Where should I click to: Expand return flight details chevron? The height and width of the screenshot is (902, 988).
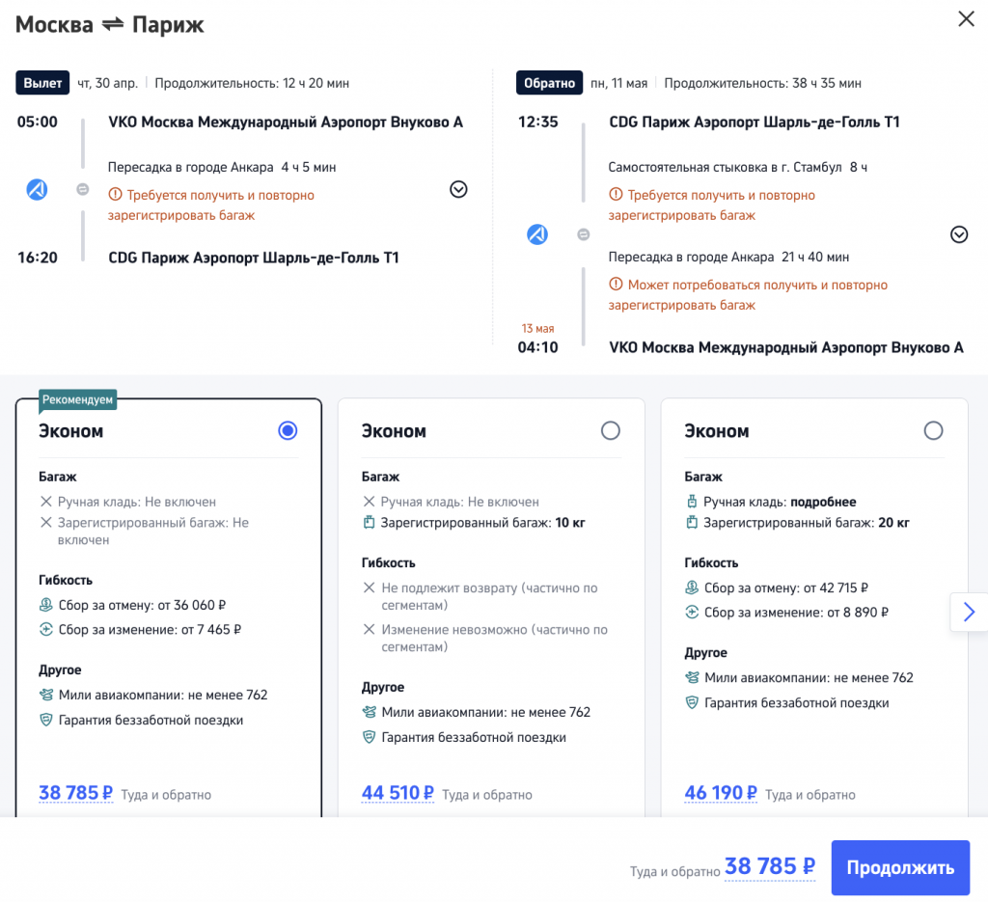[958, 234]
